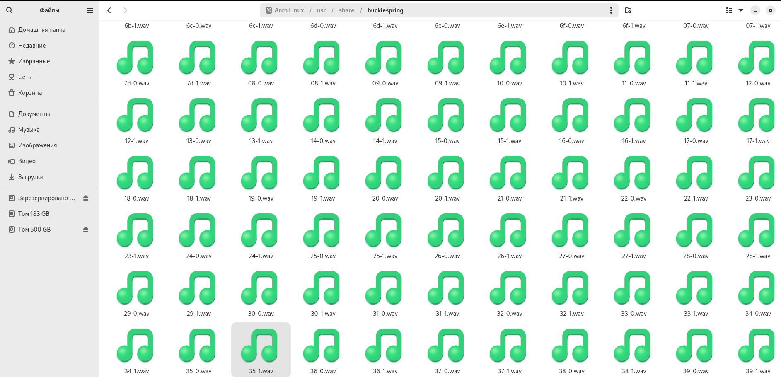The image size is (781, 377).
Task: Select the 20-0.wav audio file
Action: (x=385, y=177)
